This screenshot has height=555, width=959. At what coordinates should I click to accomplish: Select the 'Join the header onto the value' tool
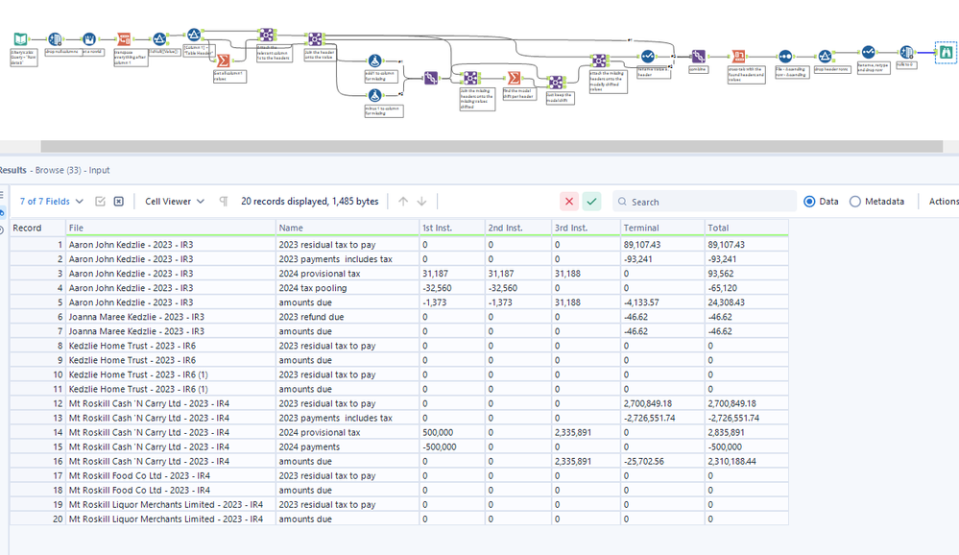point(314,39)
